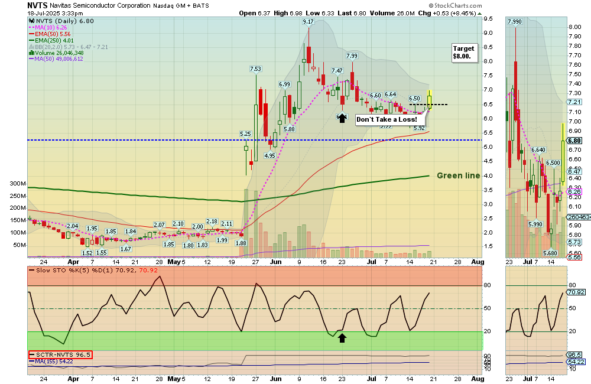The height and width of the screenshot is (384, 591).
Task: Click the MA(155) 54.22 indicator label
Action: (x=51, y=362)
